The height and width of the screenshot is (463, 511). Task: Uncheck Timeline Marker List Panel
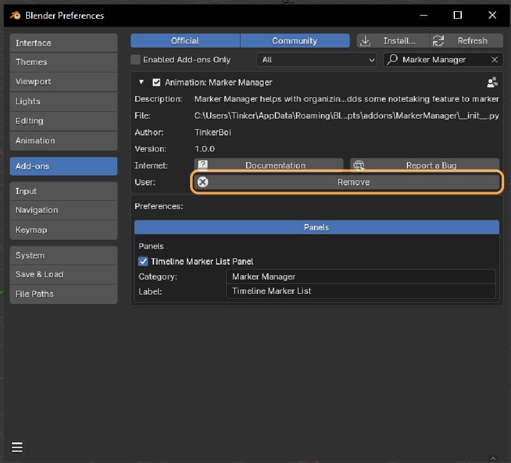(143, 261)
